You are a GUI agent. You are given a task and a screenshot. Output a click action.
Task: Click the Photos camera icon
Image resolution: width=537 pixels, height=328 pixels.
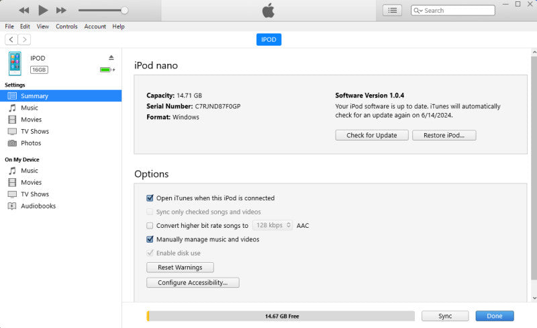[x=12, y=143]
